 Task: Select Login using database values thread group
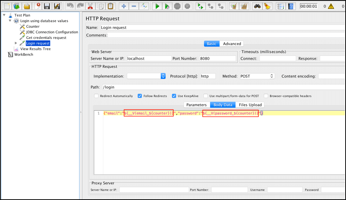pos(44,21)
